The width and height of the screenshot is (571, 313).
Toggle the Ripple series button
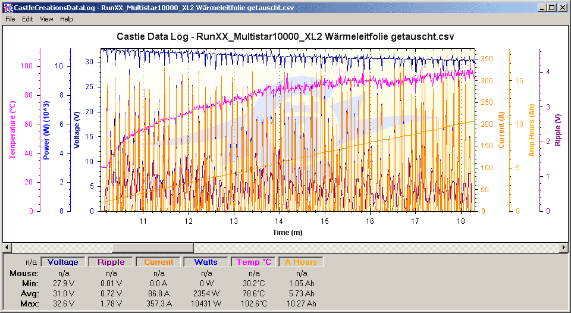pyautogui.click(x=111, y=262)
